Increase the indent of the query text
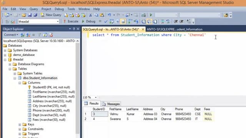 click(x=181, y=21)
